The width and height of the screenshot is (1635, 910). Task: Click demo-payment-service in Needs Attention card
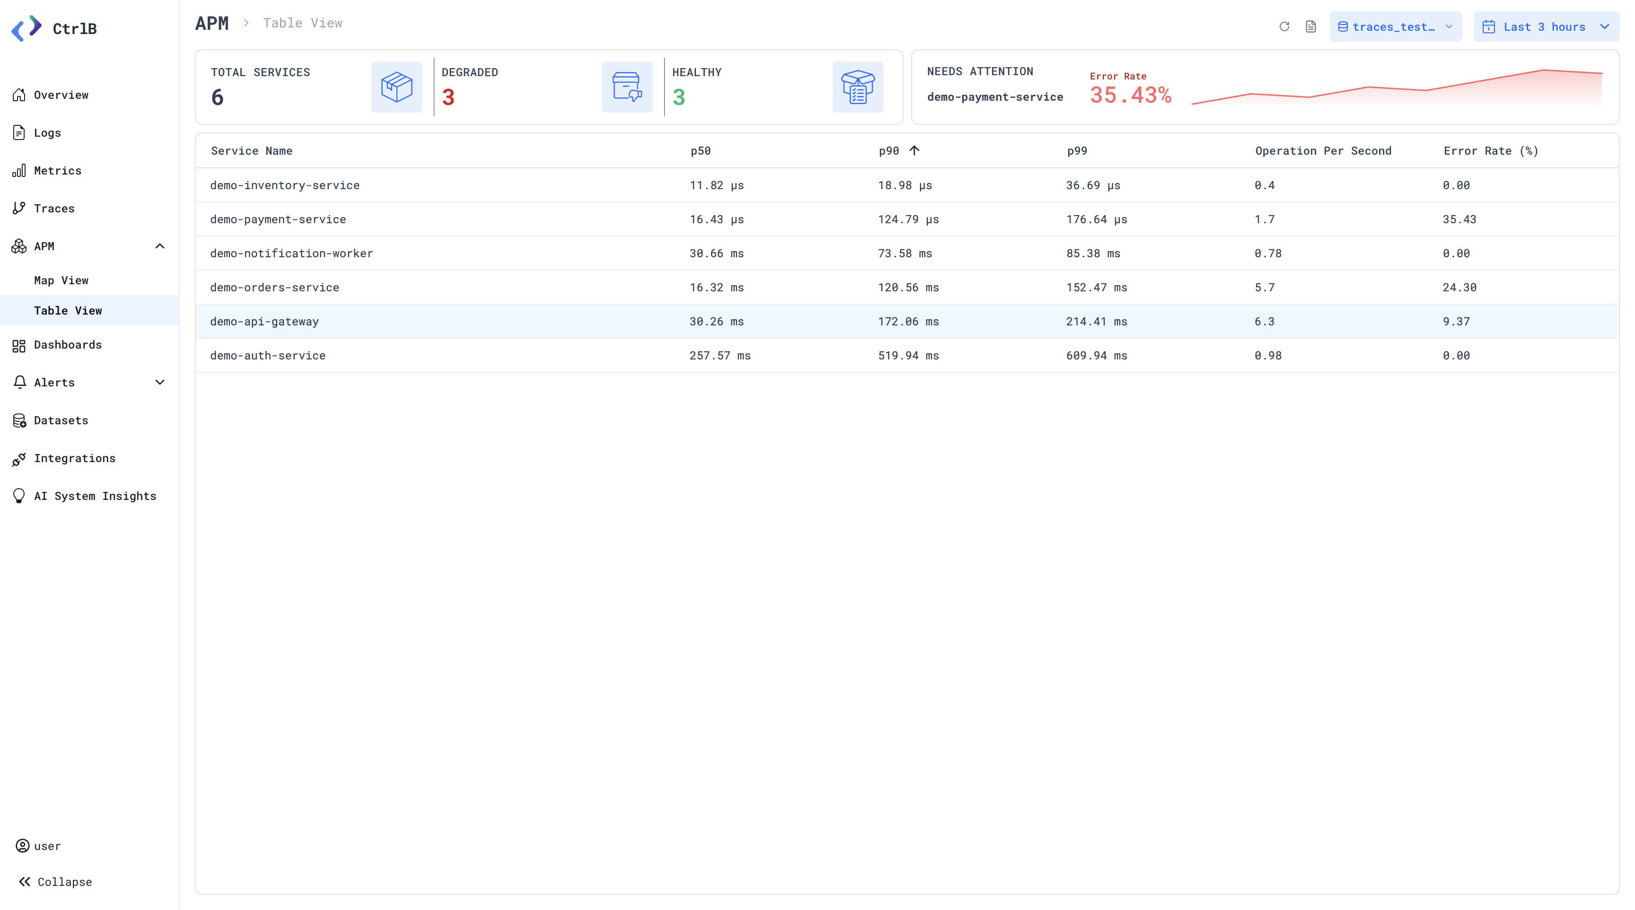pos(994,97)
